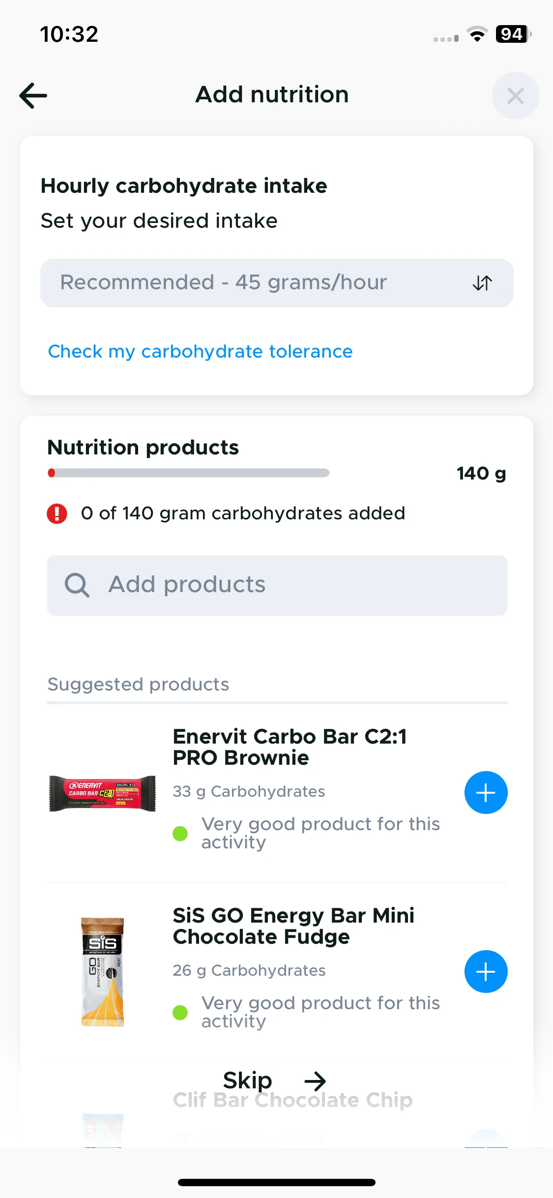
Task: Open the SiS GO Energy Bar image
Action: pos(102,972)
